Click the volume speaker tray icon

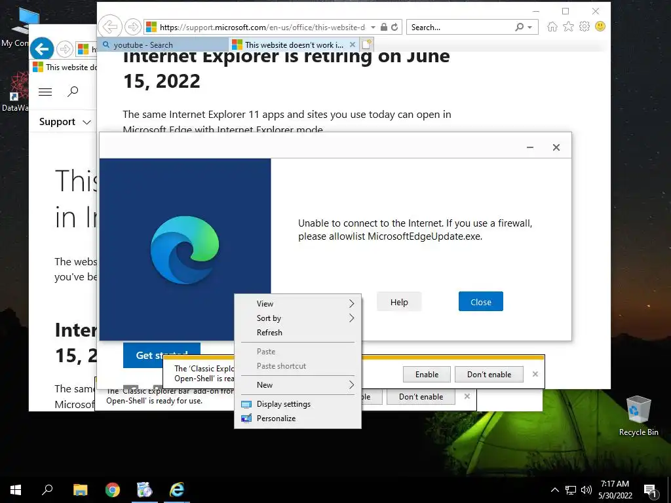(586, 490)
